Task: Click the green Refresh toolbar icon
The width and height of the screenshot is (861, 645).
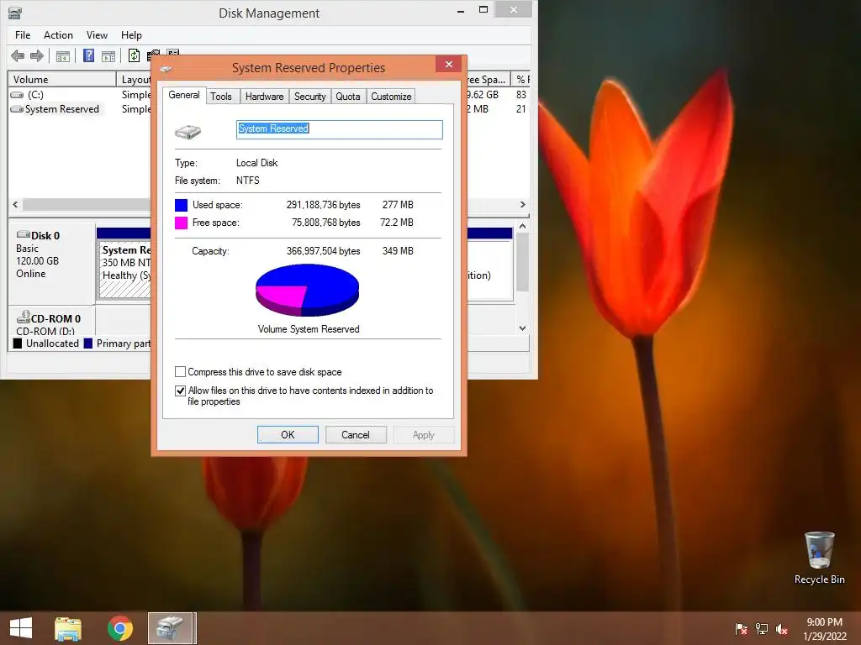Action: 134,55
